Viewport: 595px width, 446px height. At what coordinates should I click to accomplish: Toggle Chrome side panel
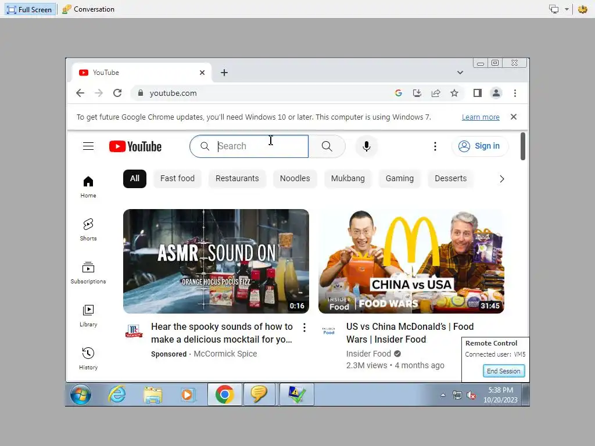click(x=478, y=93)
